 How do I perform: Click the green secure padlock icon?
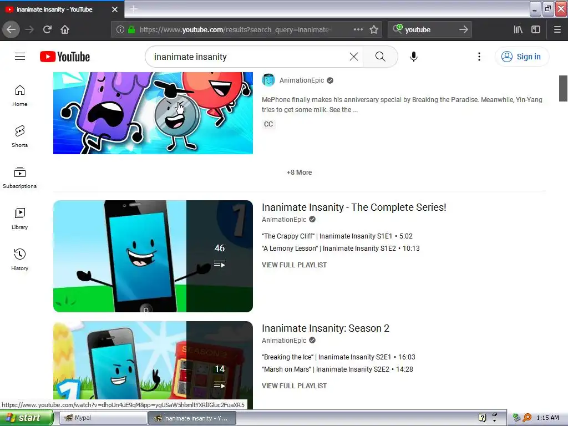click(131, 30)
